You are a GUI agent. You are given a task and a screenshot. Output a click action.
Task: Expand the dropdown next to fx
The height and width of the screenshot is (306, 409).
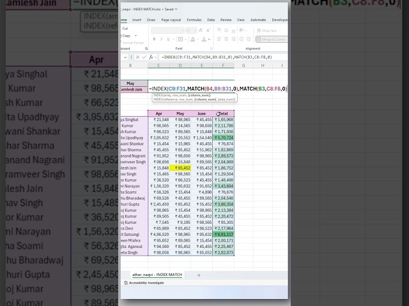(156, 57)
